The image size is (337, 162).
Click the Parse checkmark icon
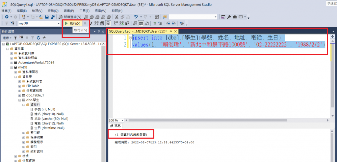tap(91, 23)
